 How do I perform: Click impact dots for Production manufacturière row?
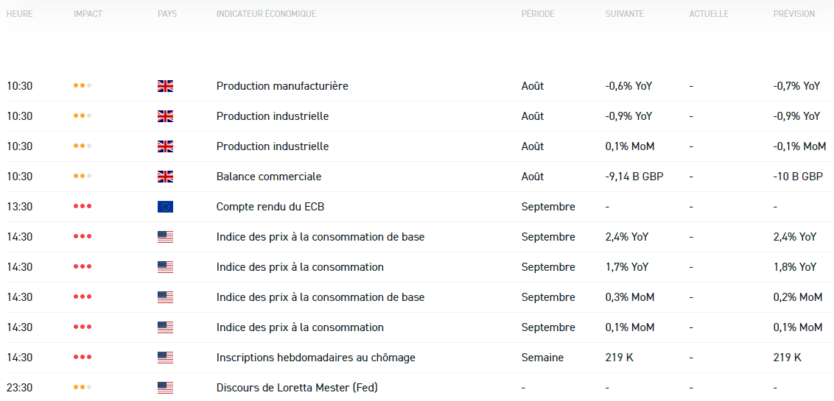83,86
